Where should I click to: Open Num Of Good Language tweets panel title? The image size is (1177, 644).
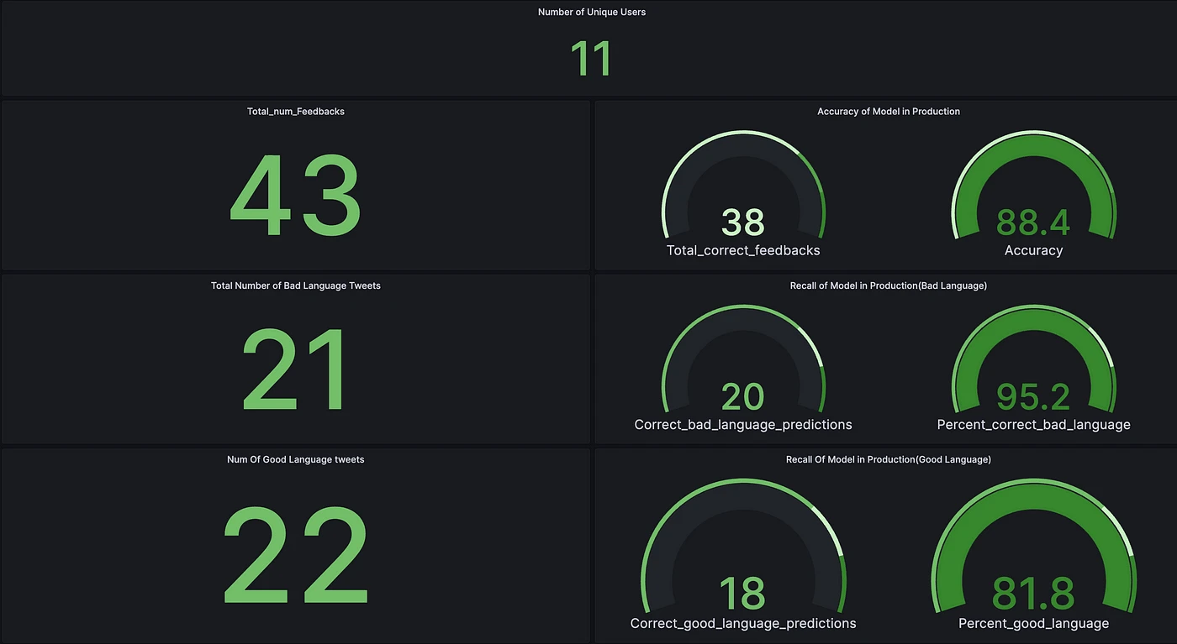[x=295, y=460]
